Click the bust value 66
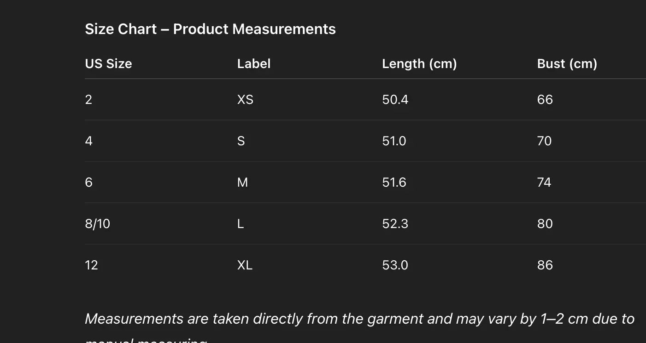 [545, 100]
